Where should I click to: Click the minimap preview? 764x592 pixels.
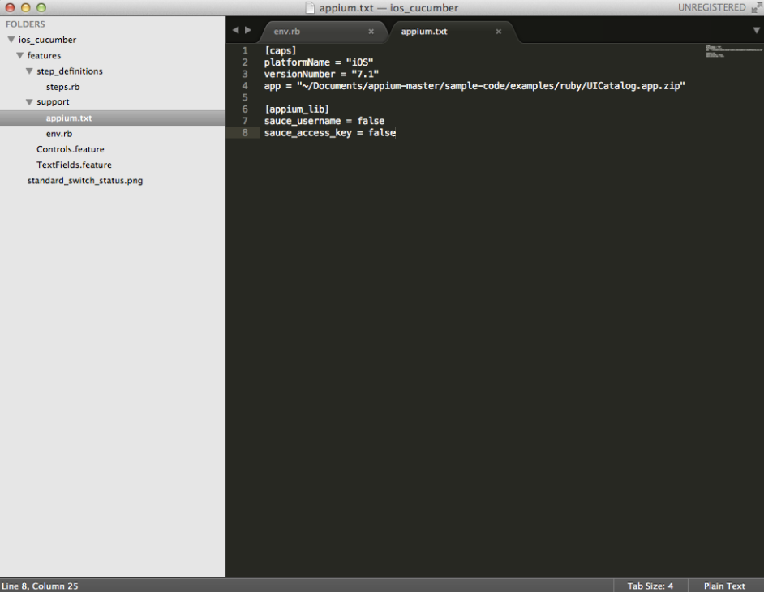(734, 50)
